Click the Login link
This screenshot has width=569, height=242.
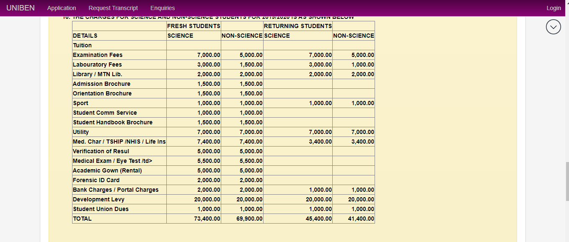coord(553,8)
